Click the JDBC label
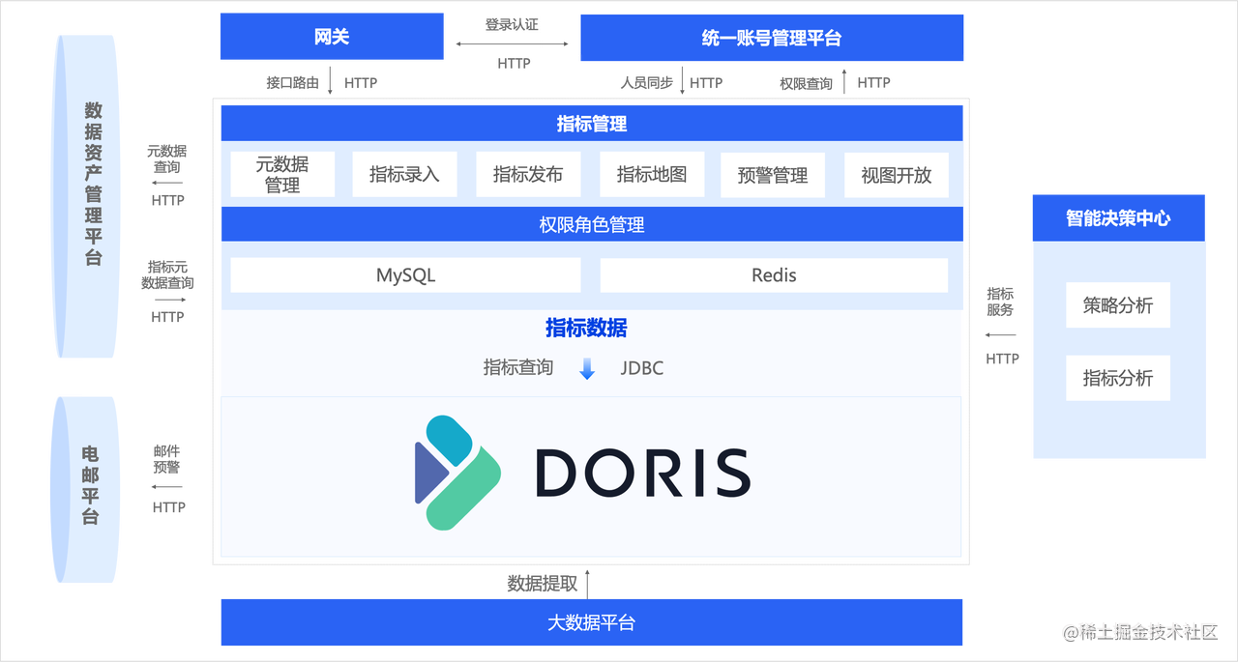This screenshot has height=662, width=1238. pyautogui.click(x=642, y=368)
